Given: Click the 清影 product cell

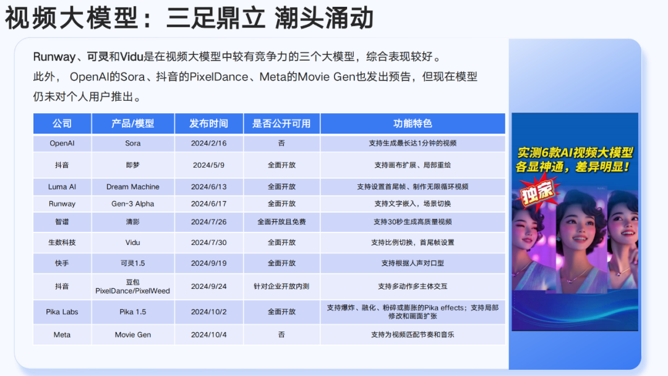Looking at the screenshot, I should pos(133,222).
